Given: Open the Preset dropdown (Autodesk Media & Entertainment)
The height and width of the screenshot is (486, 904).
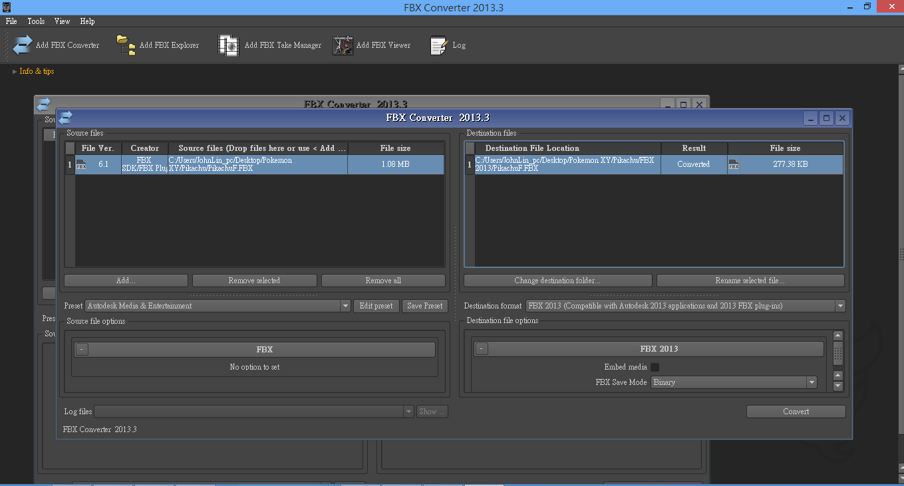Looking at the screenshot, I should point(218,306).
